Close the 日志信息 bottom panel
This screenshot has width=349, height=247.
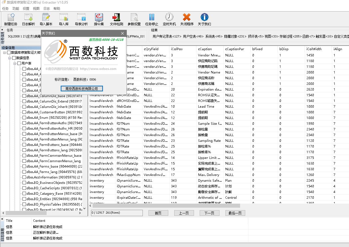[2, 219]
